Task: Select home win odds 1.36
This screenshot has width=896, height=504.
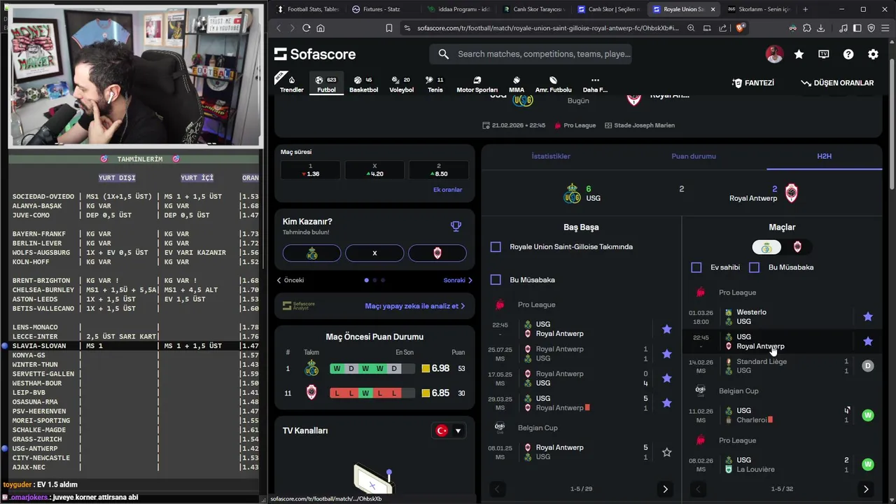Action: pyautogui.click(x=310, y=170)
